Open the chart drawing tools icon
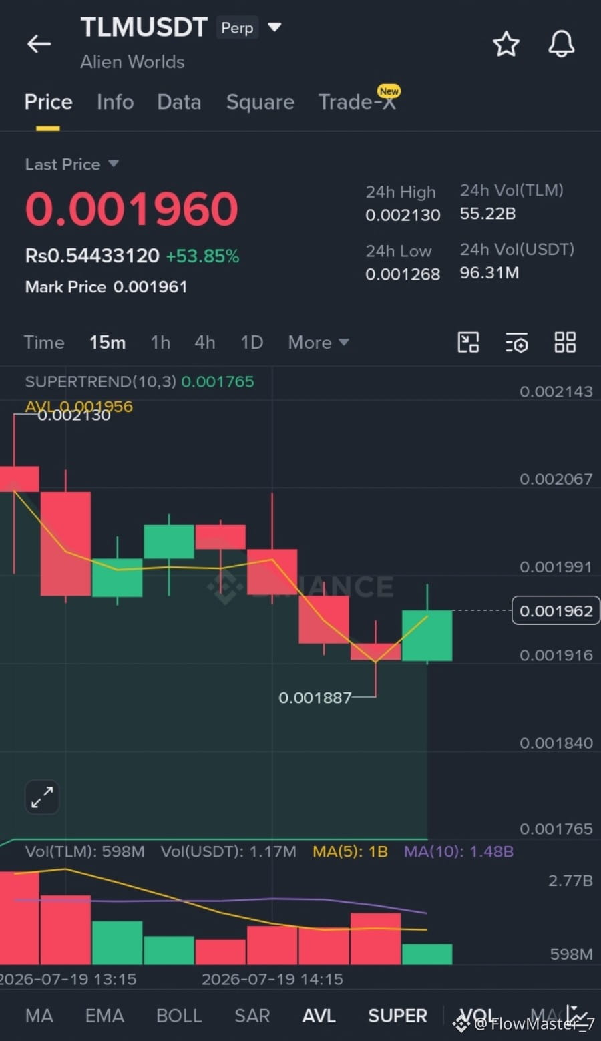 coord(468,342)
